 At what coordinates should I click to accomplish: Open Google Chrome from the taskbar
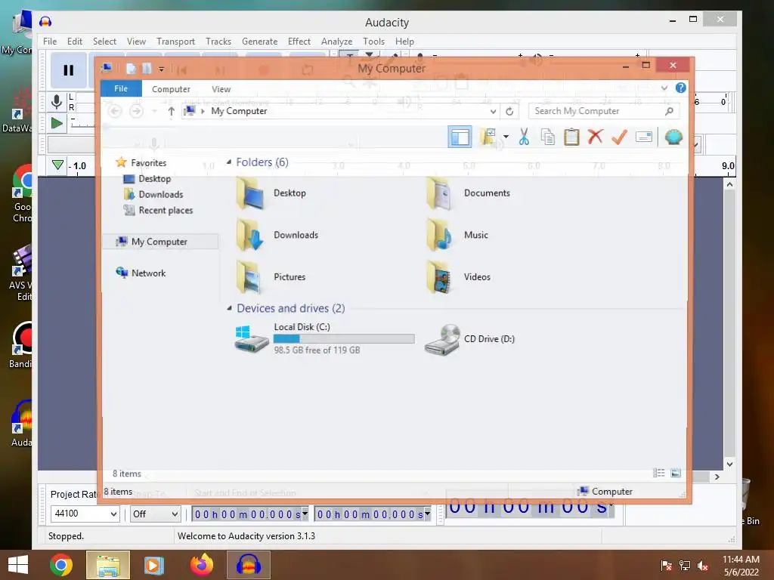coord(60,565)
